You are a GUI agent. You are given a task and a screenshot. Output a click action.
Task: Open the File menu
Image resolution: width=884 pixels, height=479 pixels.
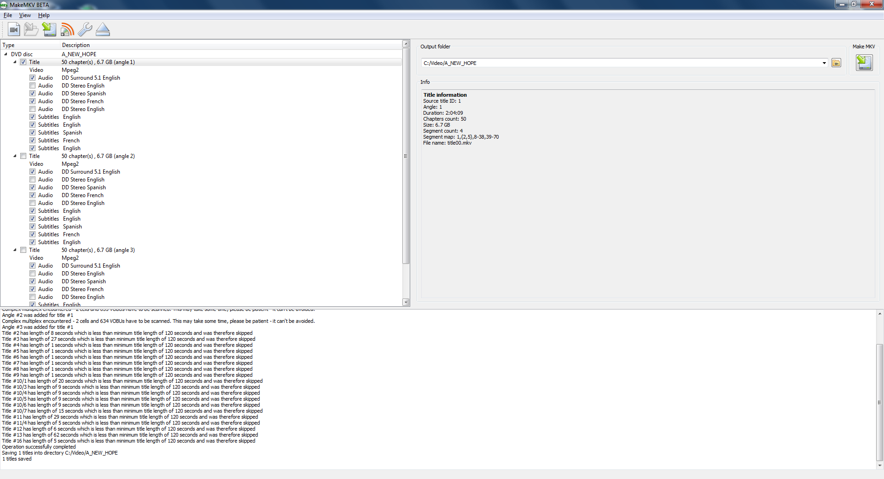point(8,15)
